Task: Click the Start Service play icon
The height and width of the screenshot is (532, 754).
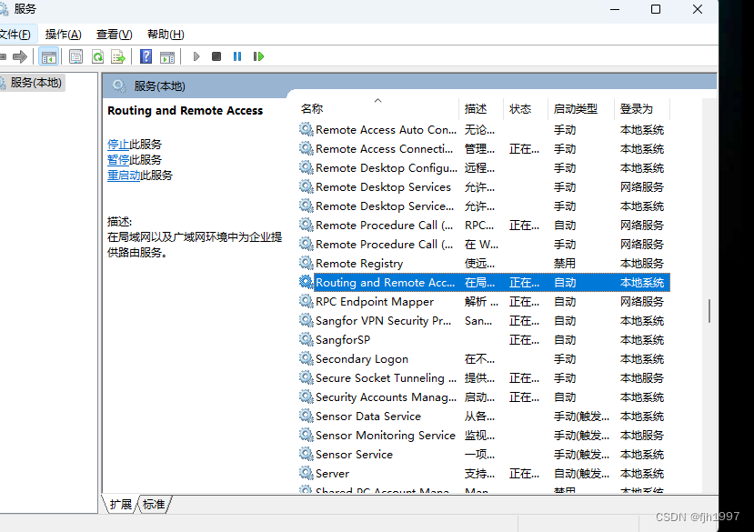Action: click(196, 56)
